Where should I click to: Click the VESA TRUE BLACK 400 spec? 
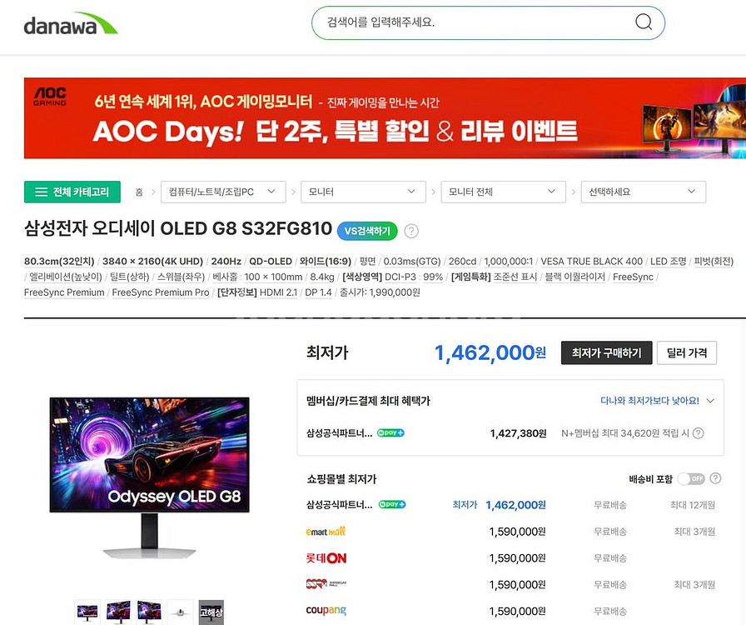[x=591, y=262]
